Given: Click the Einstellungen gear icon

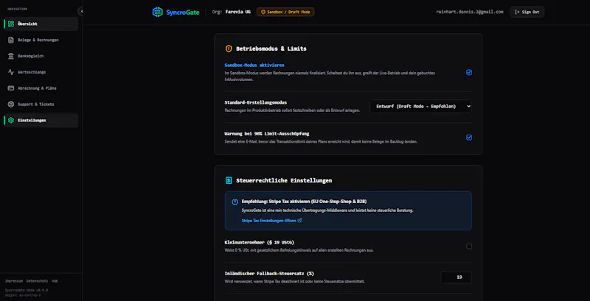Looking at the screenshot, I should tap(11, 121).
